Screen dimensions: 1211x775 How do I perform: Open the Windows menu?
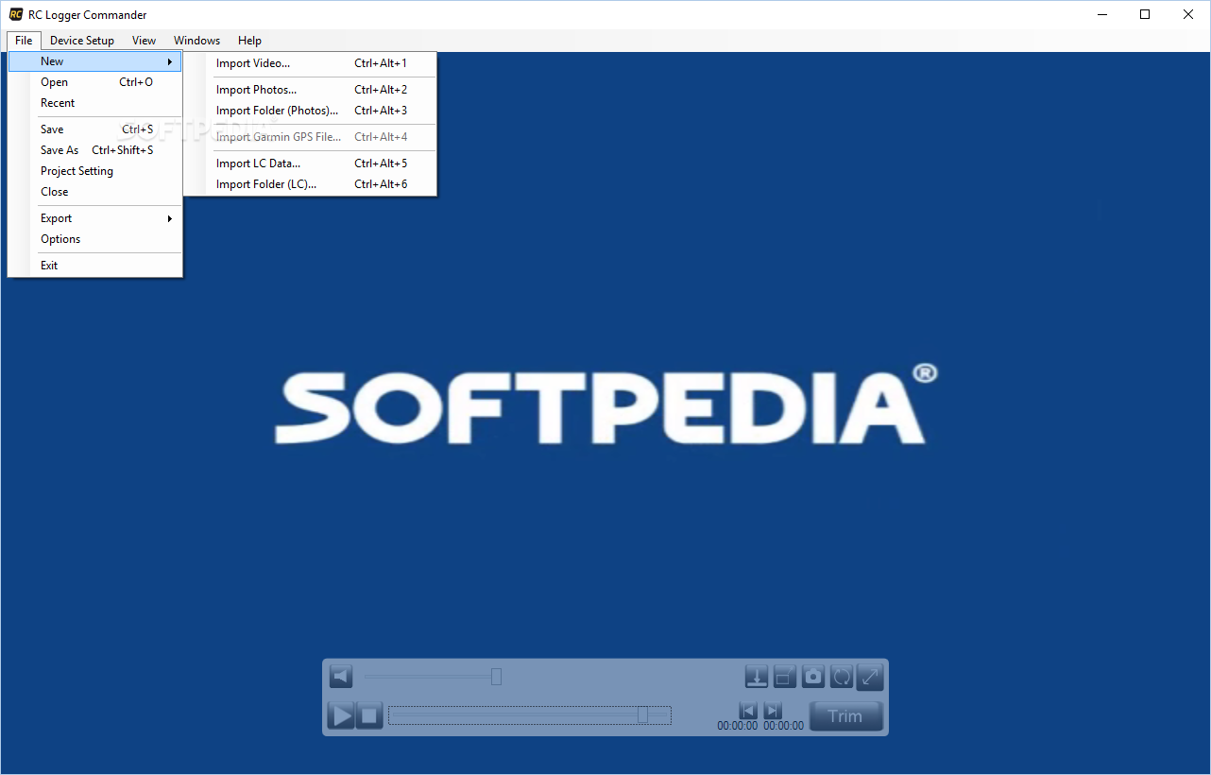pos(196,41)
